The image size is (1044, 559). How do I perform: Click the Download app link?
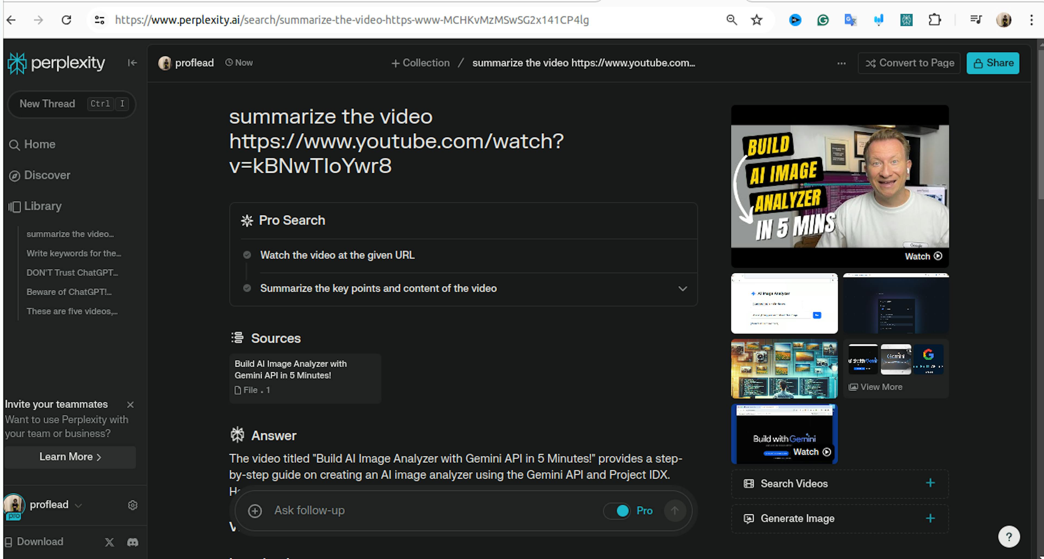click(35, 542)
